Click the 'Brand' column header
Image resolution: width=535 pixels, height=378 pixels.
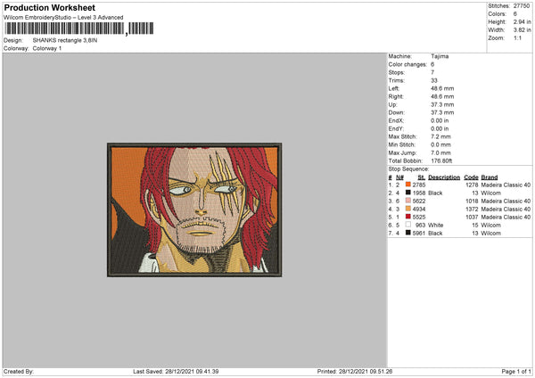coord(490,177)
